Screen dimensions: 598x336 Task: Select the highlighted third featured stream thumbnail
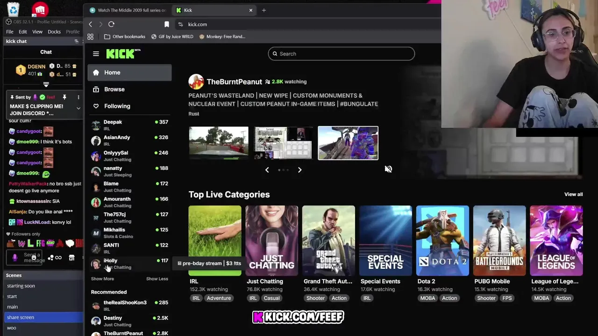click(348, 143)
